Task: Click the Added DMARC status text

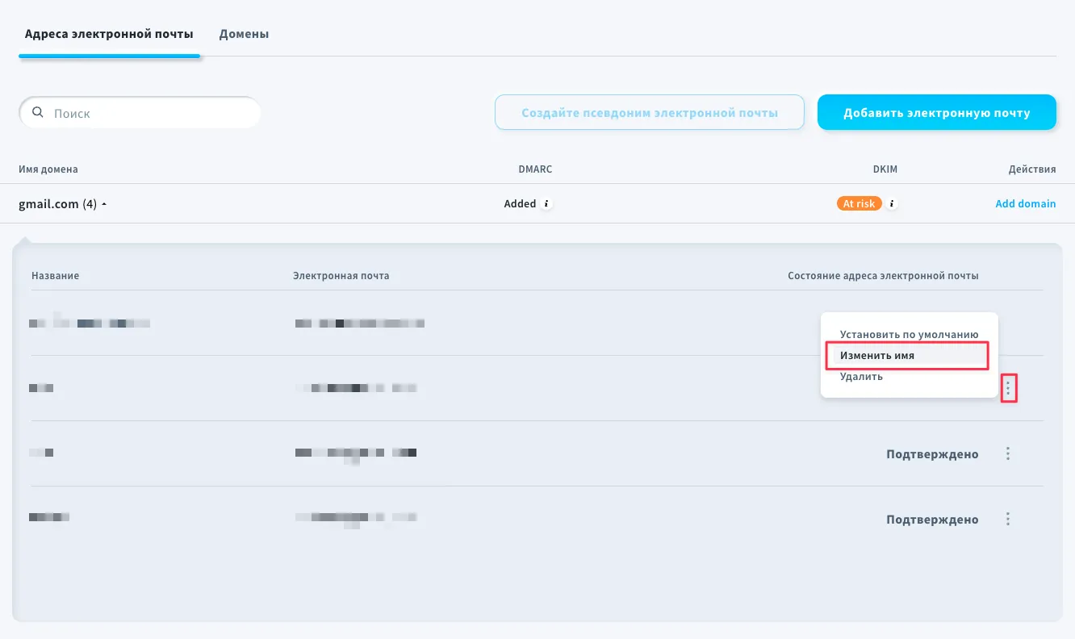Action: tap(520, 203)
